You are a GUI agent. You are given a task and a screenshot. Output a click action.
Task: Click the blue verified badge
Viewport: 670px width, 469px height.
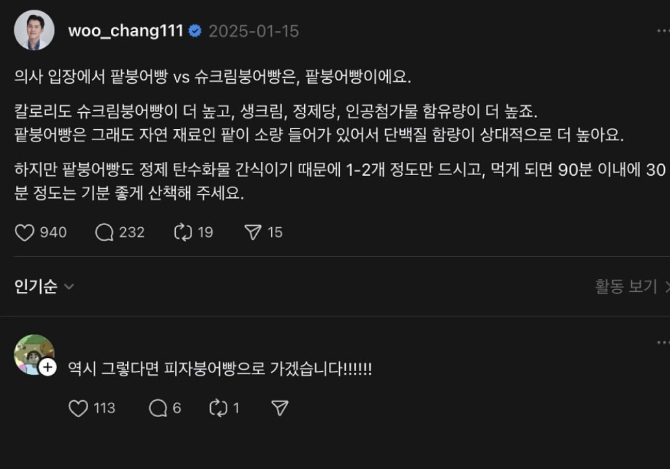pos(195,31)
